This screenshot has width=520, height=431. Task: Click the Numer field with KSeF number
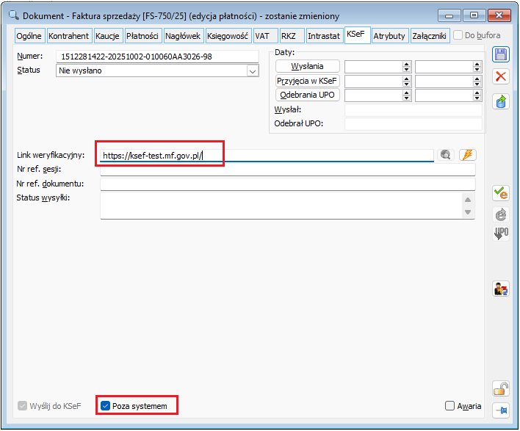coord(157,57)
